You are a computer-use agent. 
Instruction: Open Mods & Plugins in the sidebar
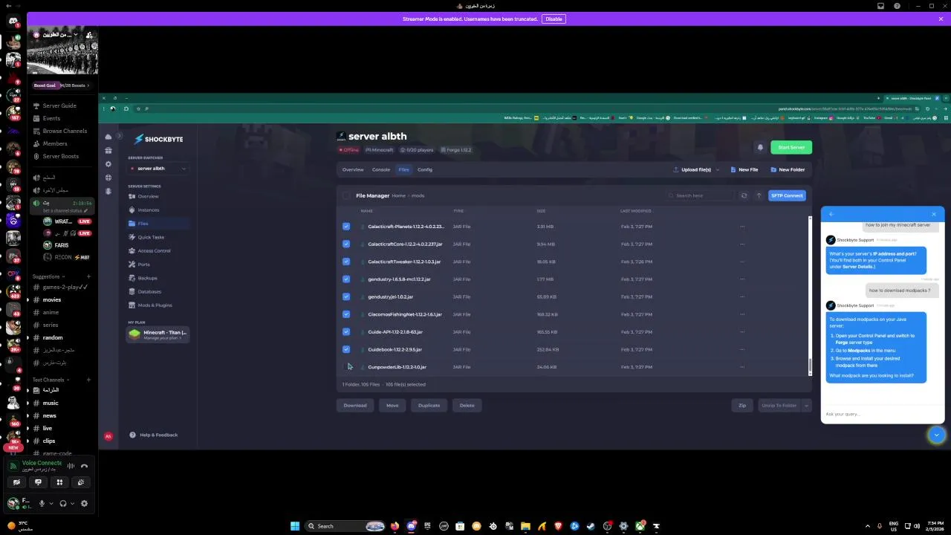tap(157, 305)
